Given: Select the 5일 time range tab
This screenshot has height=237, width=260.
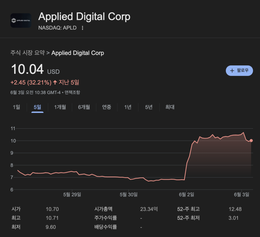Looking at the screenshot, I should click(x=37, y=107).
